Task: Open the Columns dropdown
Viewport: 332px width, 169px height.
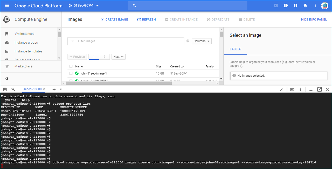Action: [202, 41]
